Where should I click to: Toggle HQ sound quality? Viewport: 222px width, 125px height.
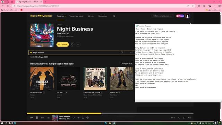pos(173,118)
